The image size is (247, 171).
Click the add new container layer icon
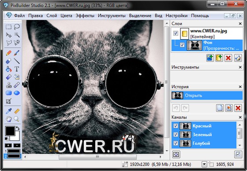tap(219, 58)
